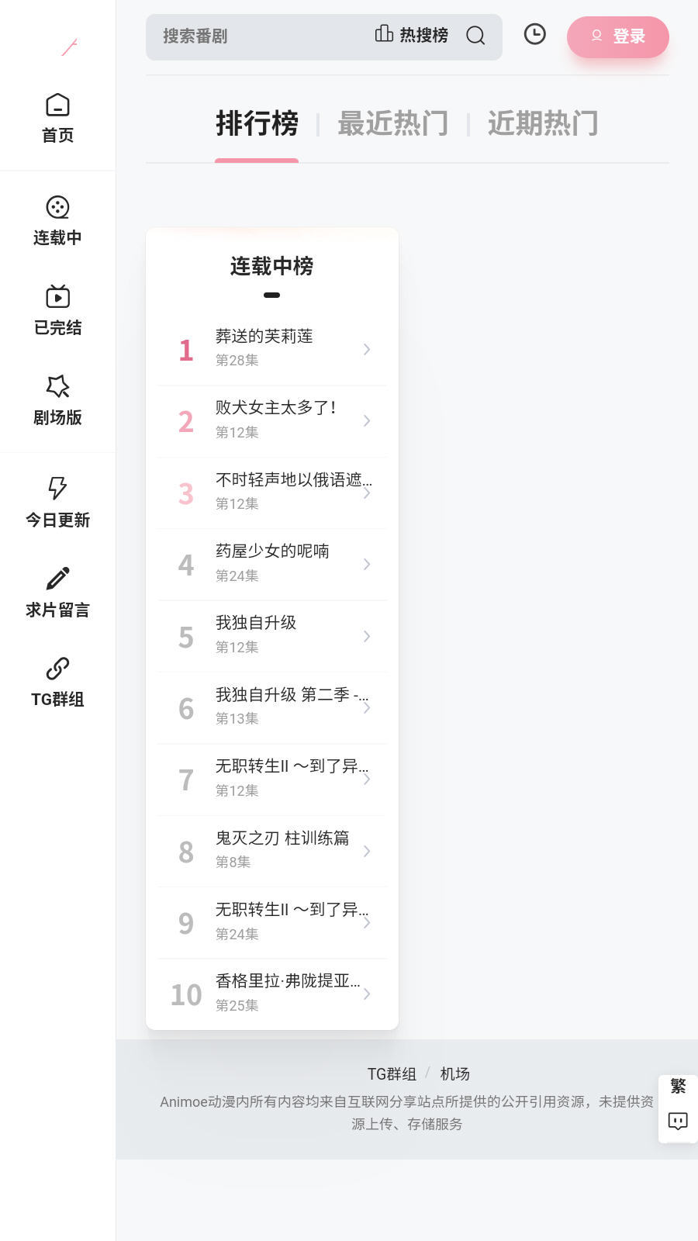Screen dimensions: 698x1241
Task: Click the 搜索番剧 search input field
Action: point(233,36)
